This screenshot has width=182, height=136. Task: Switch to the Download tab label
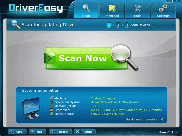pos(112,16)
